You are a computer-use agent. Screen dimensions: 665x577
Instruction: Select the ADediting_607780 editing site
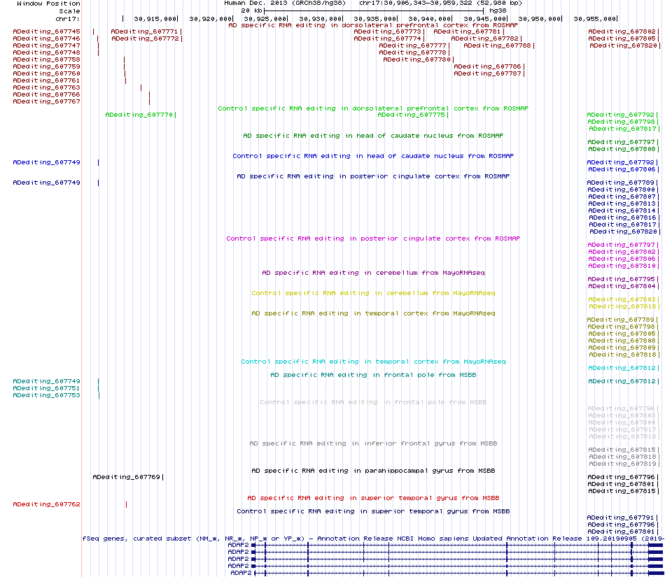pos(419,59)
